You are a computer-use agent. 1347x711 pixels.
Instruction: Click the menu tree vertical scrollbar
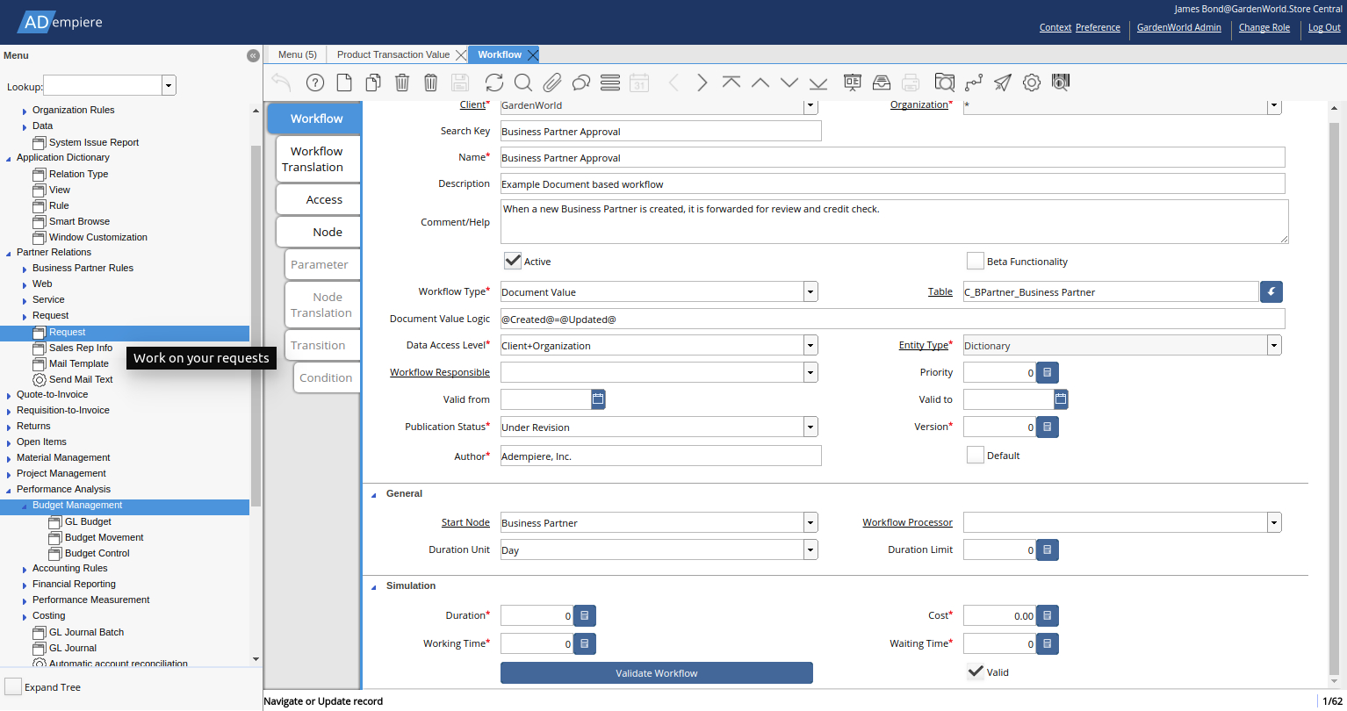pyautogui.click(x=256, y=325)
